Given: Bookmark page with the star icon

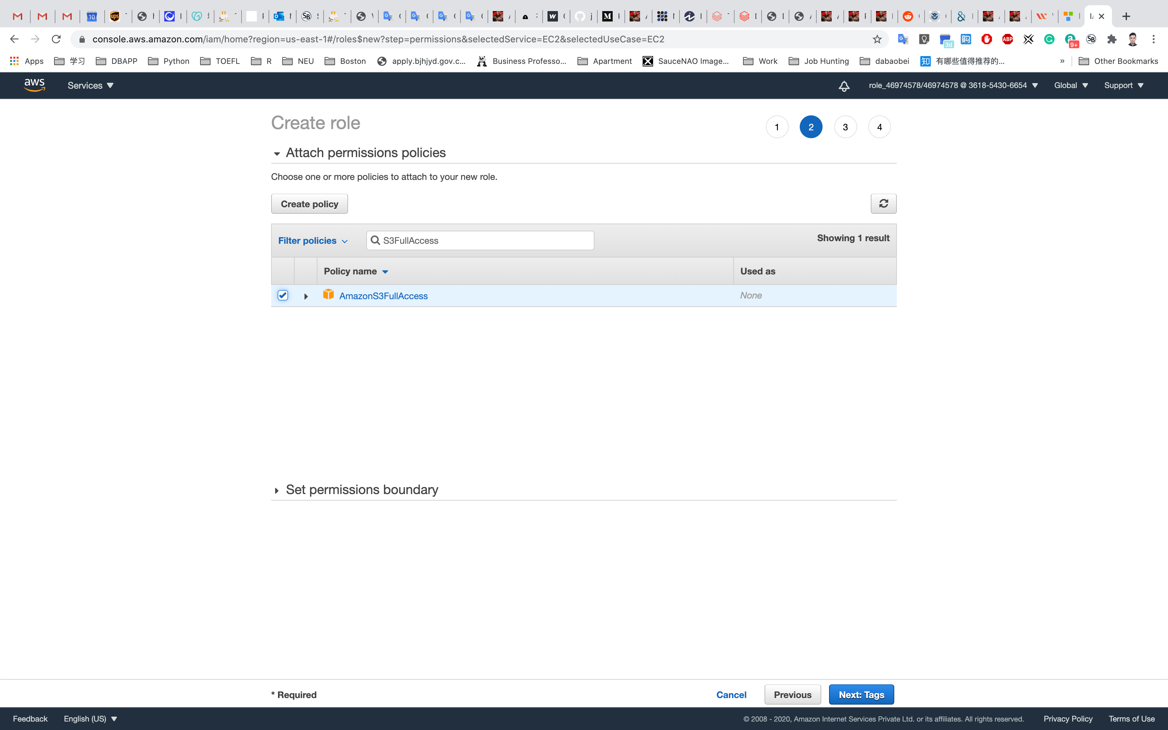Looking at the screenshot, I should (x=877, y=39).
